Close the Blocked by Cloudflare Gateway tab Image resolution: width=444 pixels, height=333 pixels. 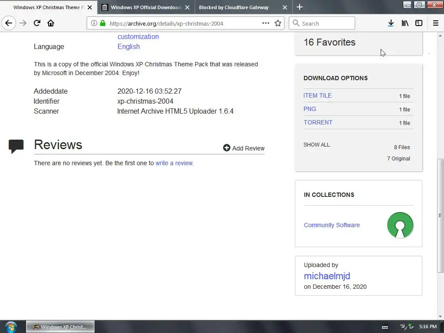tap(285, 7)
